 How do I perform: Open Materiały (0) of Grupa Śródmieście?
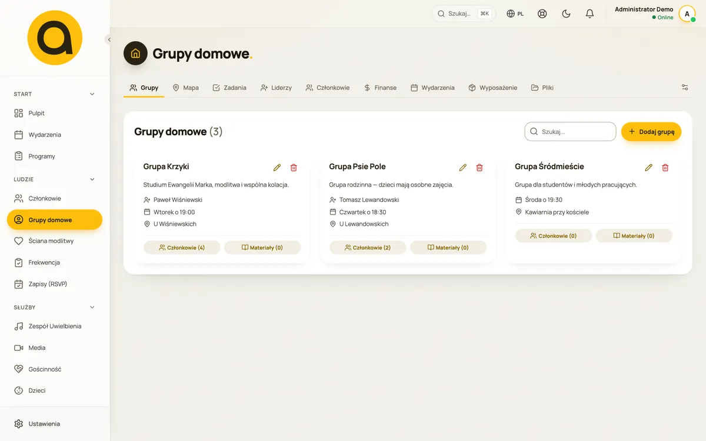(x=634, y=236)
